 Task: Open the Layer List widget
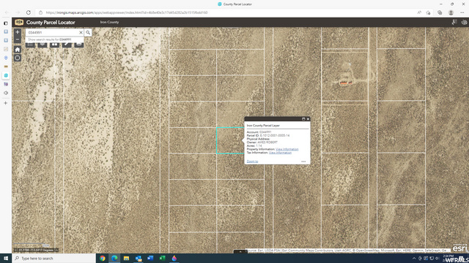tap(43, 45)
